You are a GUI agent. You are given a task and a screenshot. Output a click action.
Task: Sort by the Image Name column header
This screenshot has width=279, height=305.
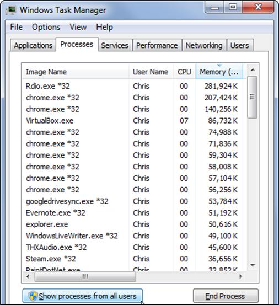coord(76,72)
